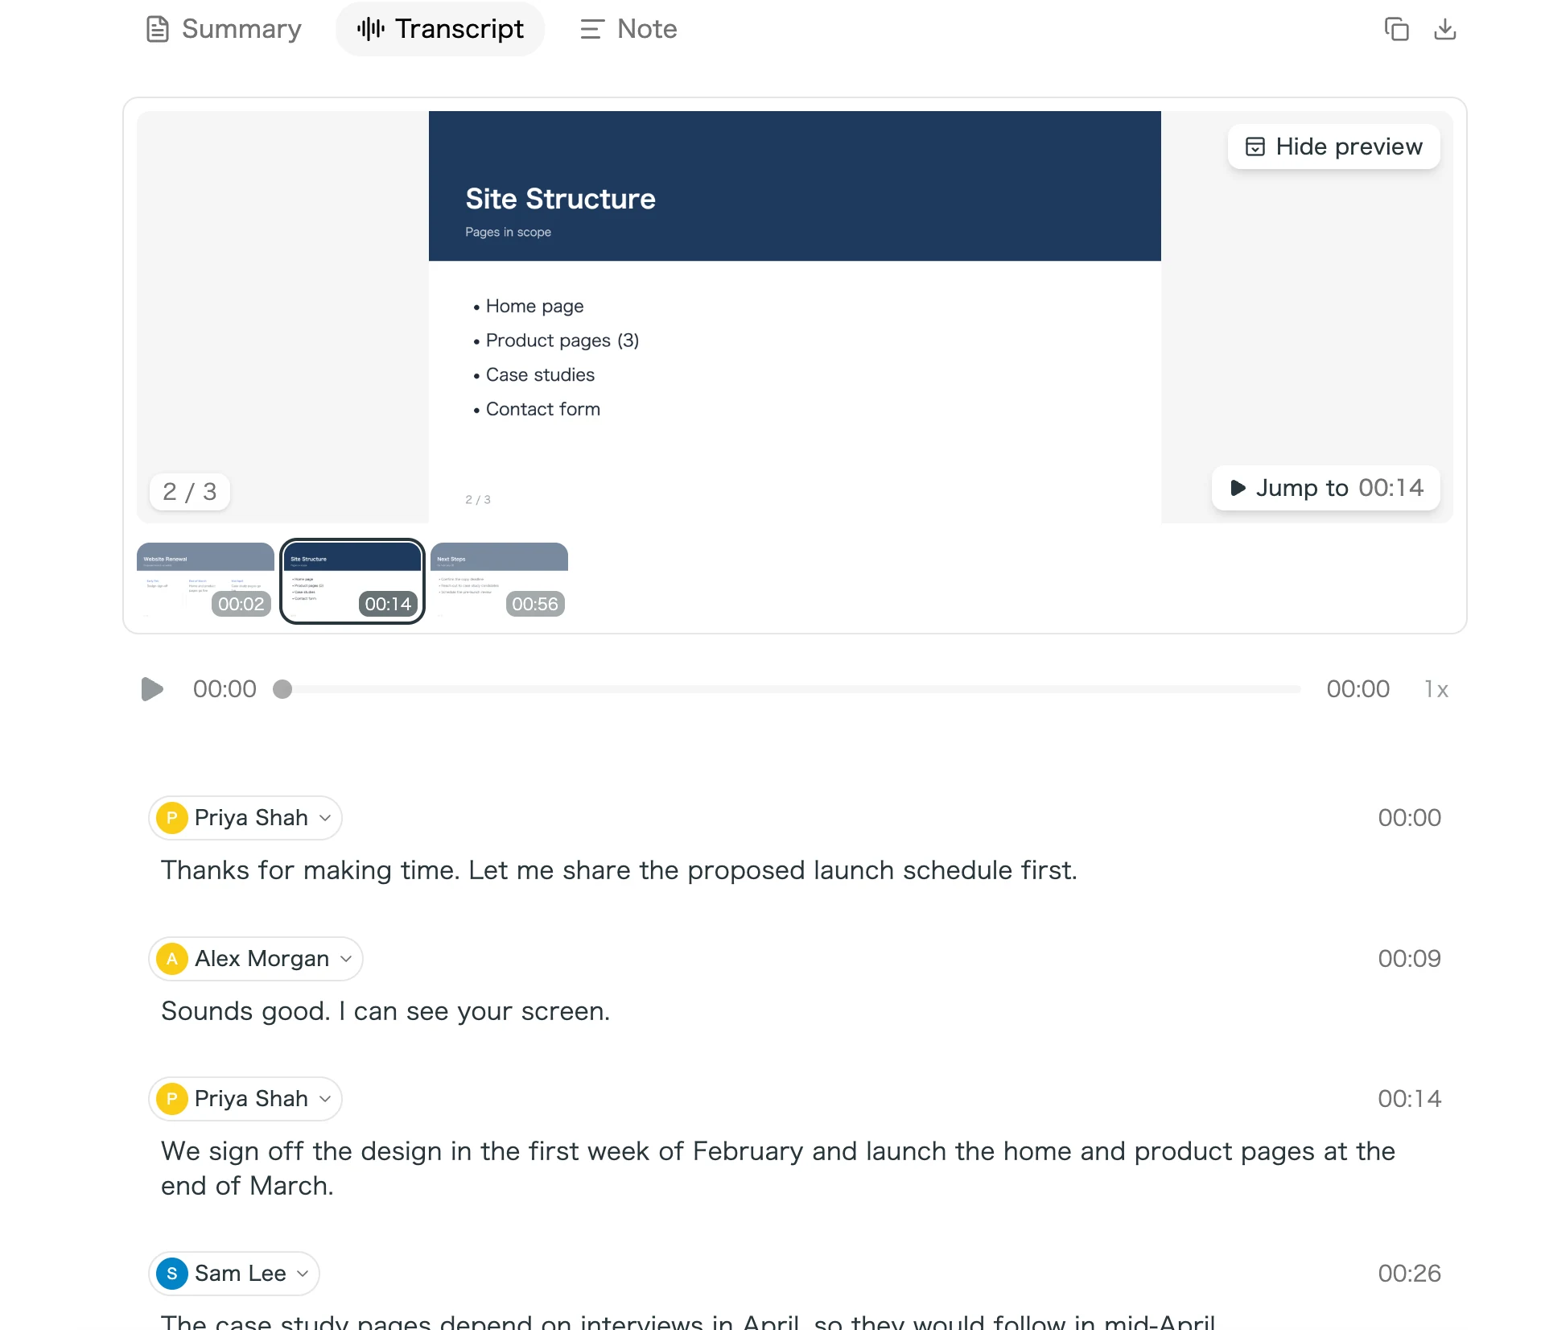The width and height of the screenshot is (1545, 1330).
Task: Click the 00:26 transcript timestamp
Action: 1409,1274
